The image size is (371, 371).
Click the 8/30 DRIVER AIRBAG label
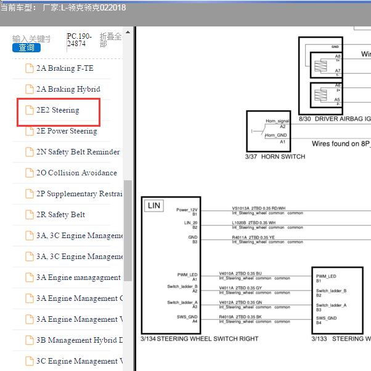[335, 119]
